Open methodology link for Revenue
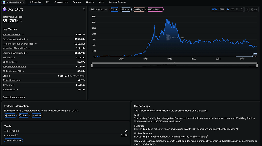The height and width of the screenshot is (146, 262). click(237, 129)
